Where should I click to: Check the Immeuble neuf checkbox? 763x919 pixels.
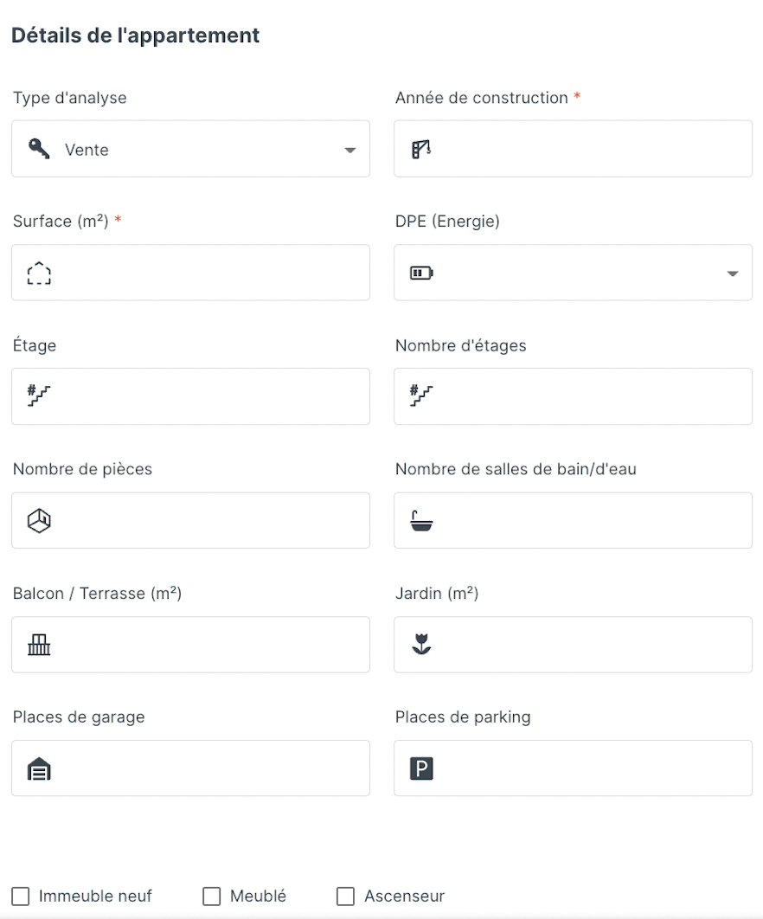click(x=21, y=897)
